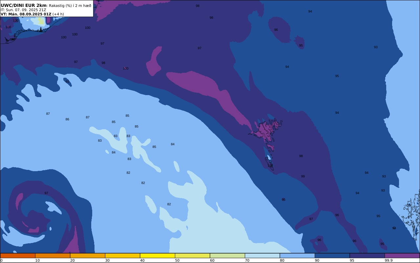Viewport: 420px width, 263px height.
Task: Click the title text UWC/DINI EUR 2km
Action: tap(24, 5)
